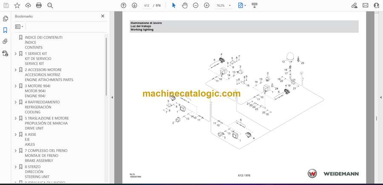Add the document to starred files
Viewport: 383px width, 185px height.
click(x=17, y=6)
